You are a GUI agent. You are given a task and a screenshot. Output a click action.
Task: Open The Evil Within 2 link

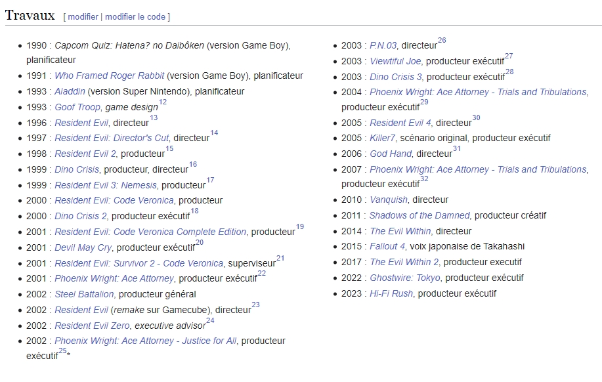tap(404, 262)
